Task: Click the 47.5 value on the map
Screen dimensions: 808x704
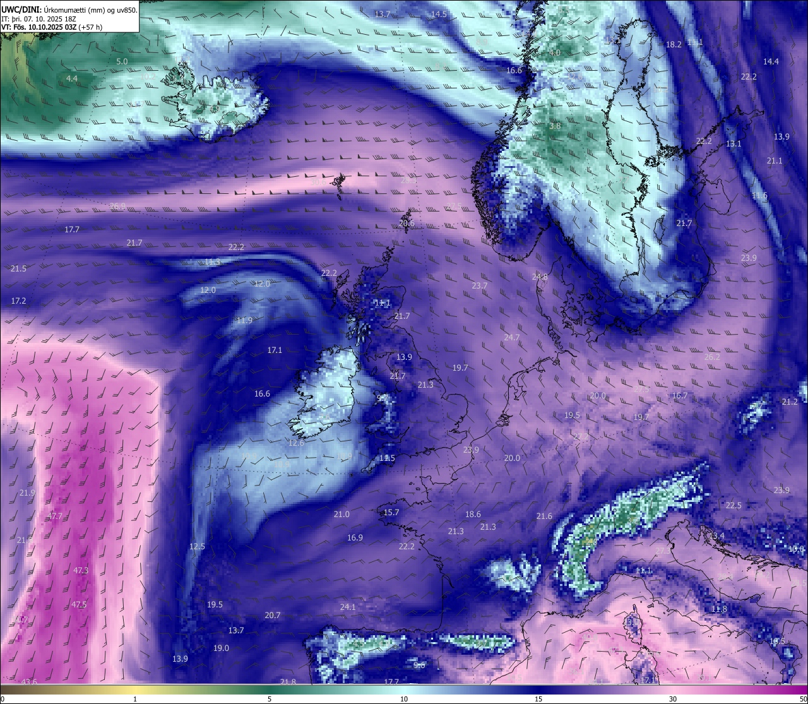Action: point(78,604)
